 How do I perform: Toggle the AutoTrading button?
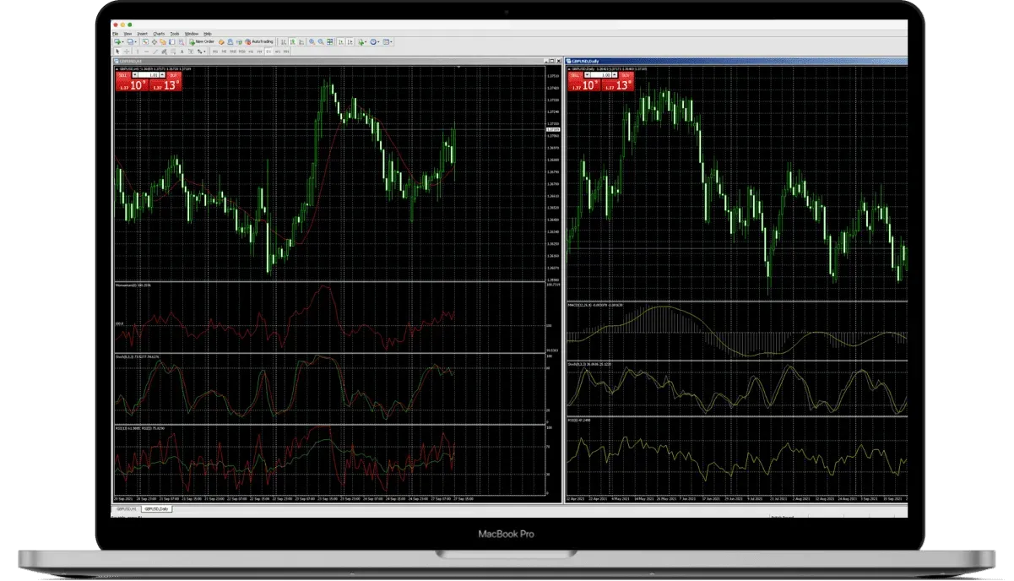click(261, 41)
